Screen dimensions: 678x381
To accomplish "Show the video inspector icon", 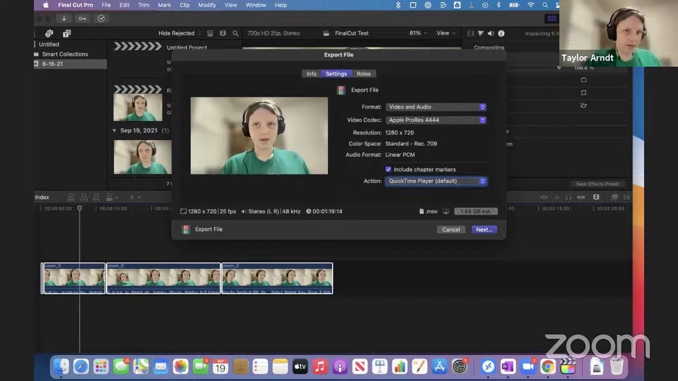I will pyautogui.click(x=470, y=33).
